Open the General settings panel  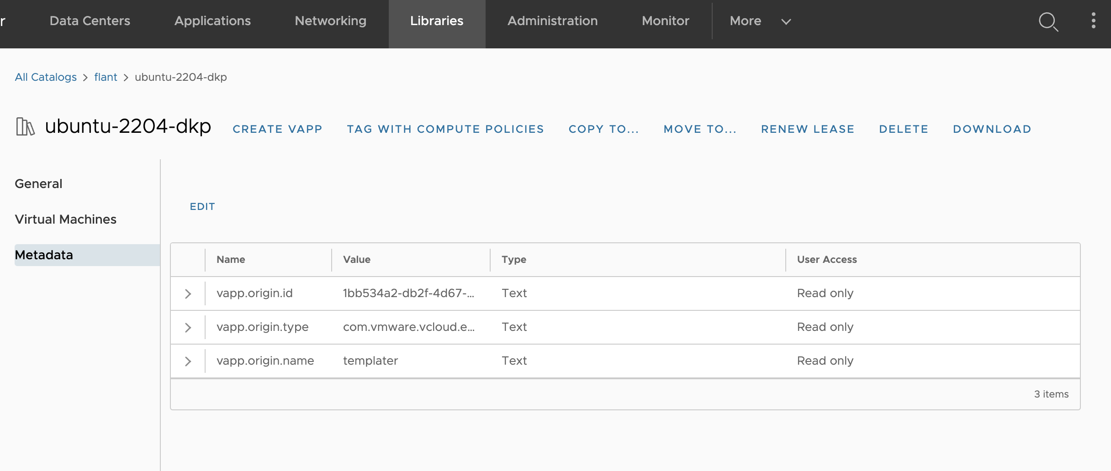pos(38,183)
